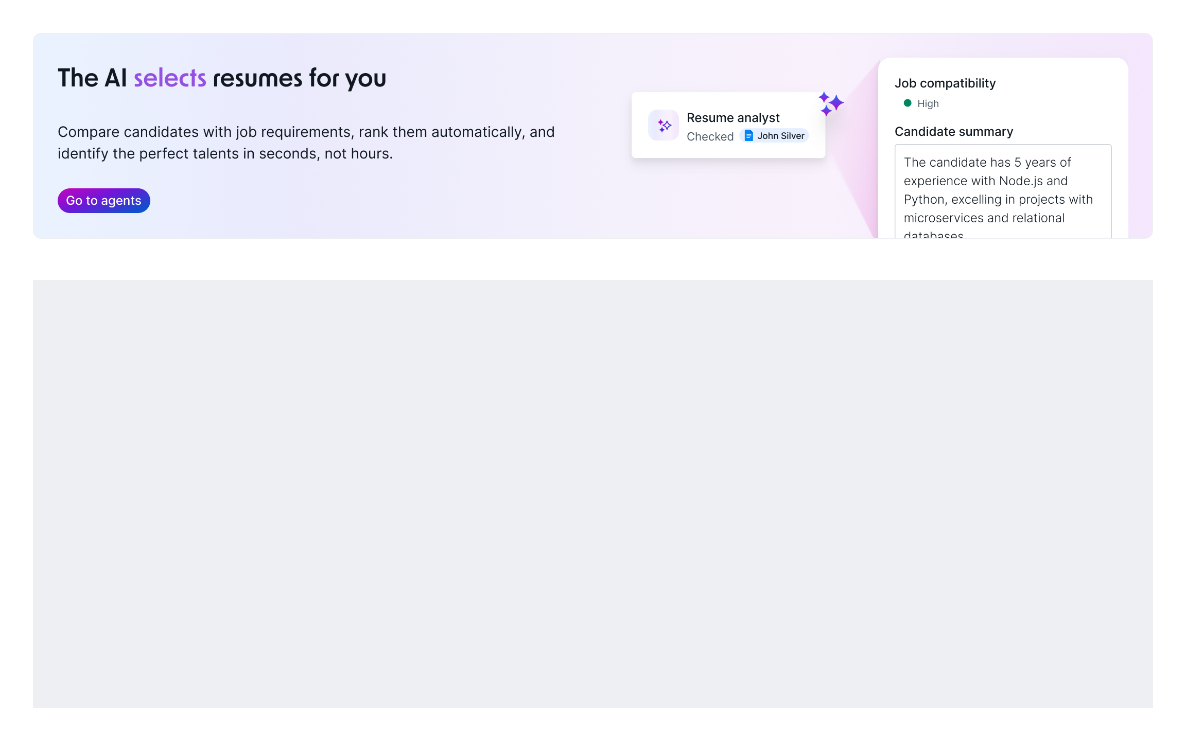Click the "Checked" status text
1186x741 pixels.
[710, 136]
